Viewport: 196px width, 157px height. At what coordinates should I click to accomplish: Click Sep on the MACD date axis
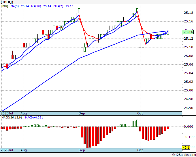[x=82, y=150]
